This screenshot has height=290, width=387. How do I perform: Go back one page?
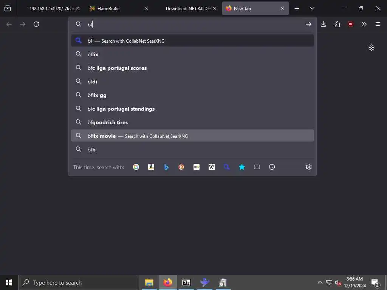[x=9, y=24]
